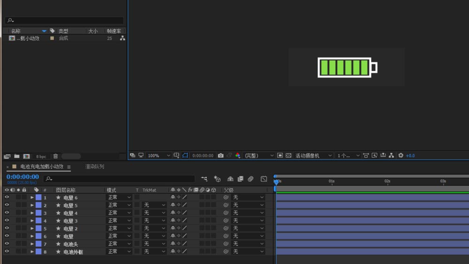This screenshot has height=264, width=469.
Task: Open the timeline panel menu icon
Action: point(69,167)
